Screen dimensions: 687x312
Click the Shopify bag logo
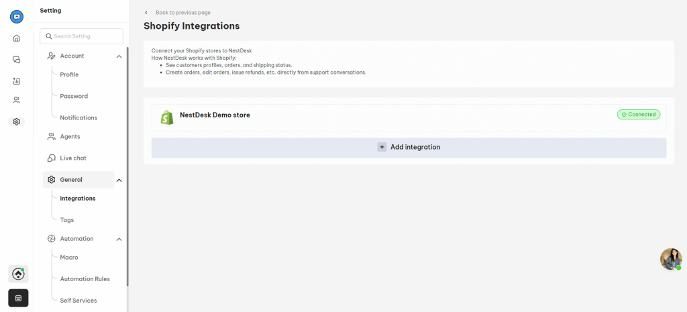pos(166,117)
